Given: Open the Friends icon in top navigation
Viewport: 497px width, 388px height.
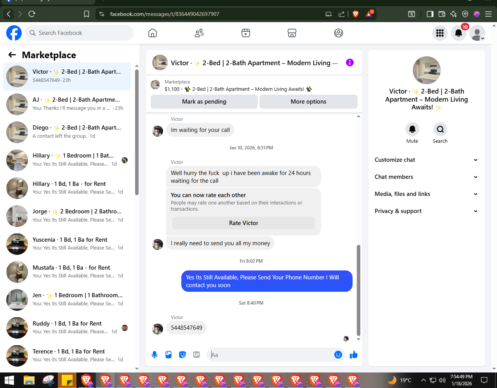Looking at the screenshot, I should pos(199,33).
